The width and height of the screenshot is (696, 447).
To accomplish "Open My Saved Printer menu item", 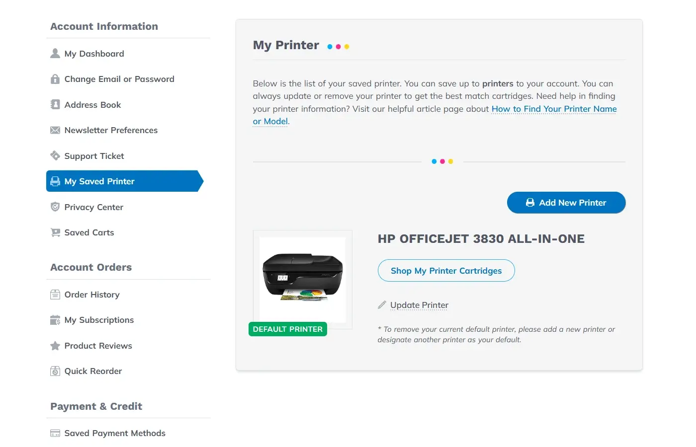I will click(x=99, y=181).
